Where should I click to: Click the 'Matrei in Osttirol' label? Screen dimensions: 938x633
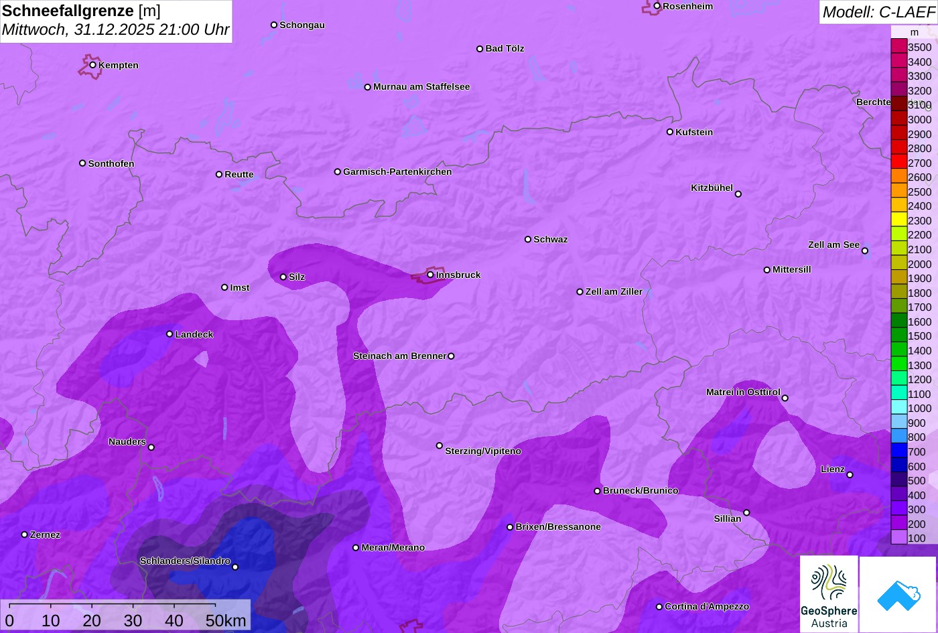tap(743, 392)
